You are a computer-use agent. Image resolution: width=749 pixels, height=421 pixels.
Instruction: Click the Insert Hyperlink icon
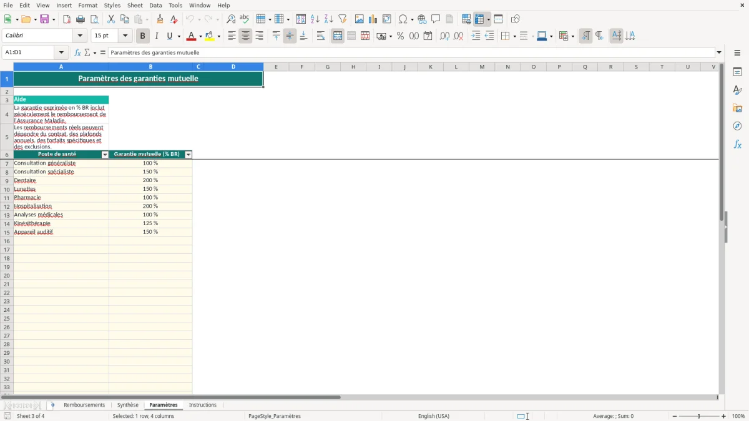coord(422,19)
